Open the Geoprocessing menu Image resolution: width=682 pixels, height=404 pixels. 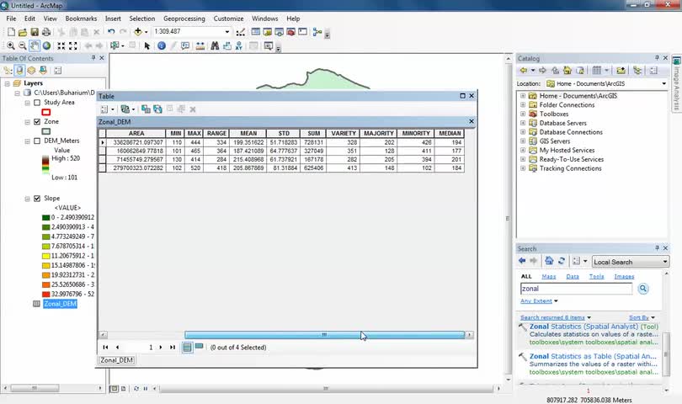point(184,19)
